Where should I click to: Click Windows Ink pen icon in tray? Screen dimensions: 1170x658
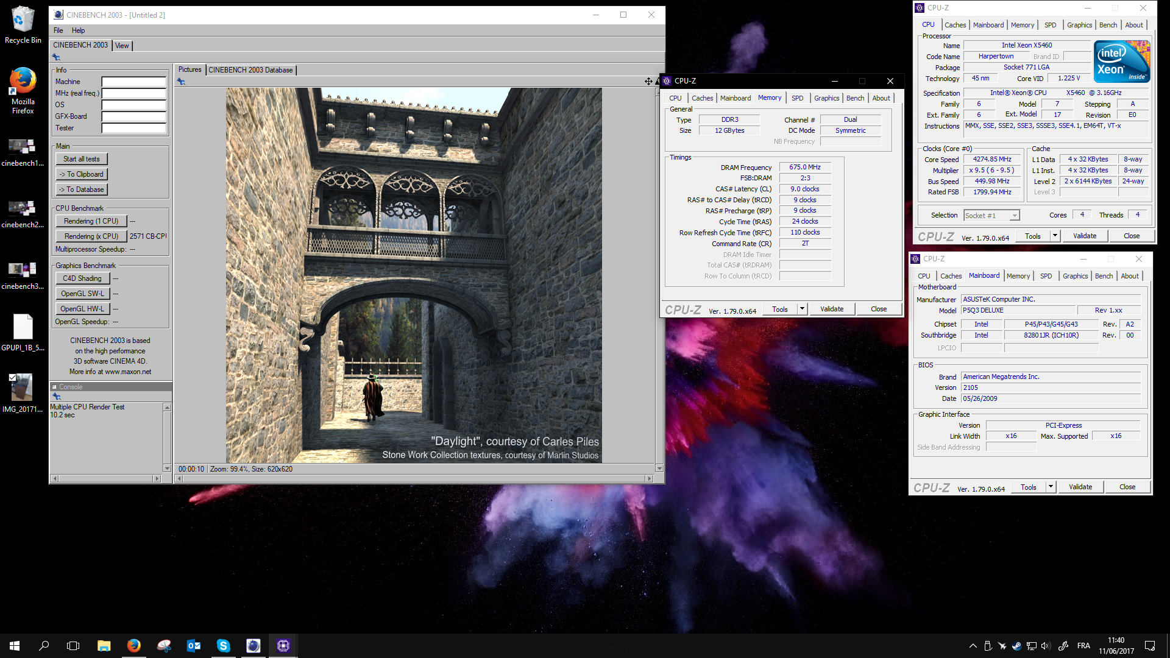(1063, 646)
